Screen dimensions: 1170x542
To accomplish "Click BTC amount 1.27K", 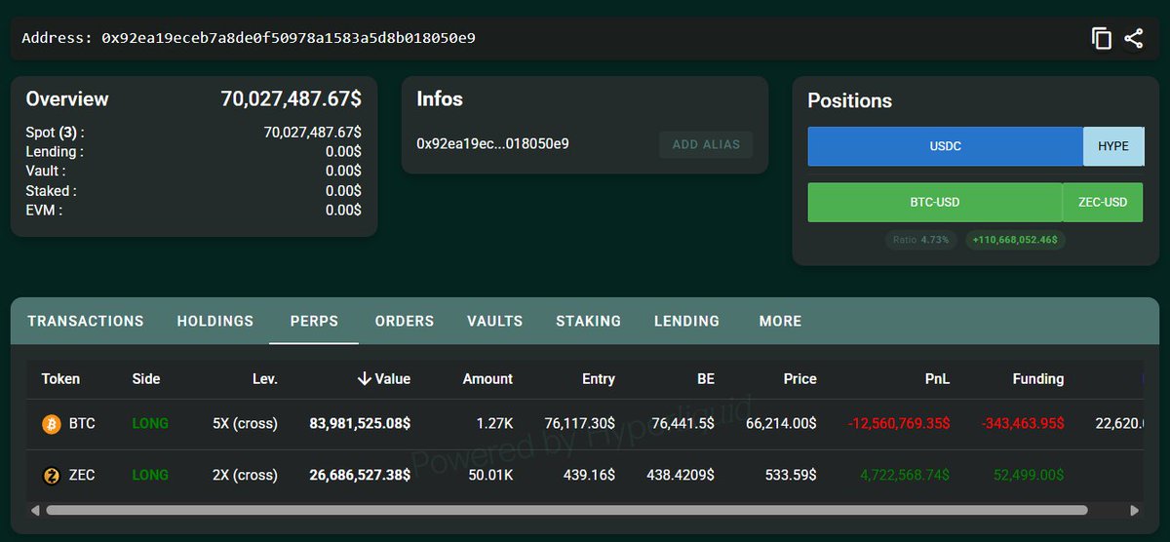I will (495, 424).
